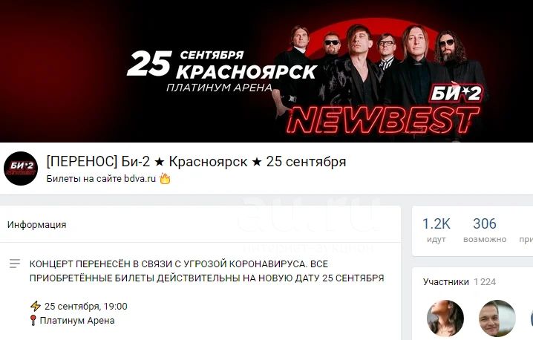Click the Билеты на сайте bdva.ru status
Screen dimensions: 533x340
[101, 178]
